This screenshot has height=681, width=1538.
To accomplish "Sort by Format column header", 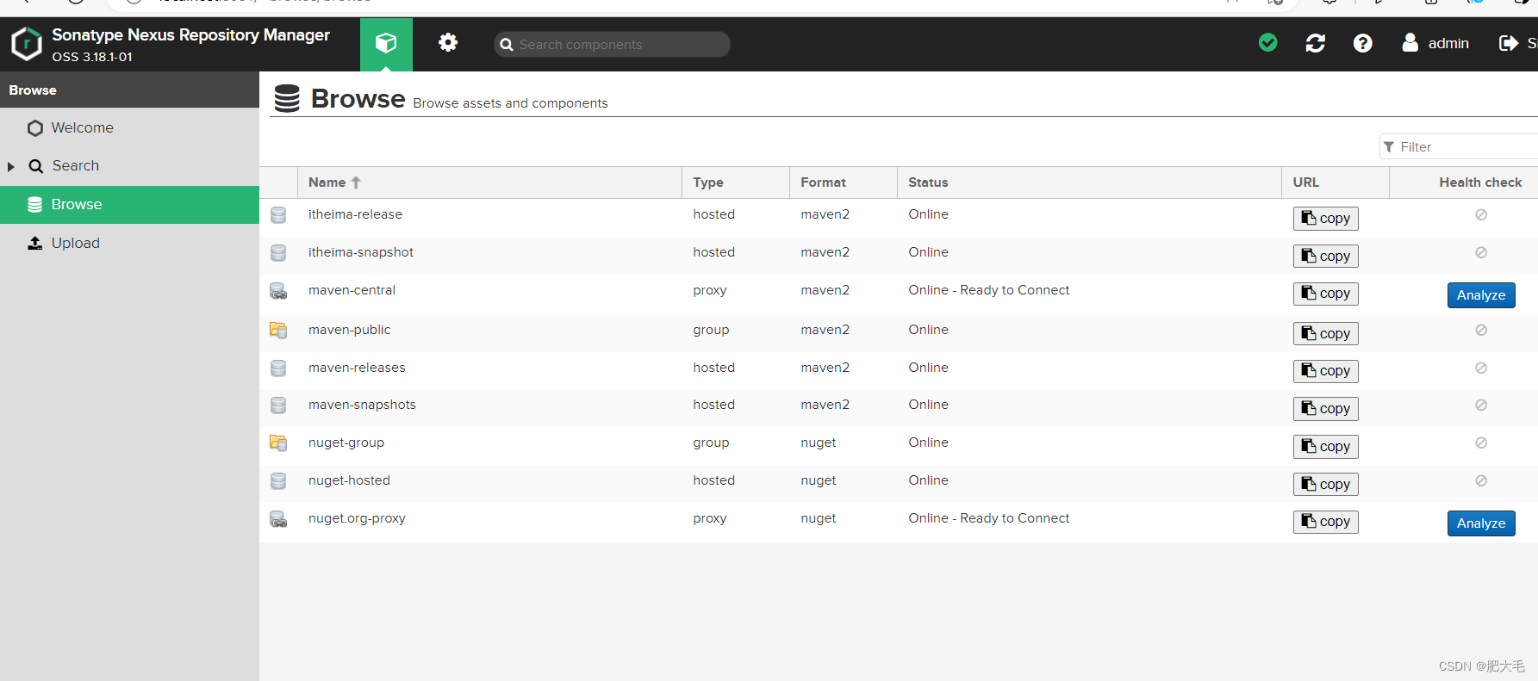I will [x=843, y=183].
